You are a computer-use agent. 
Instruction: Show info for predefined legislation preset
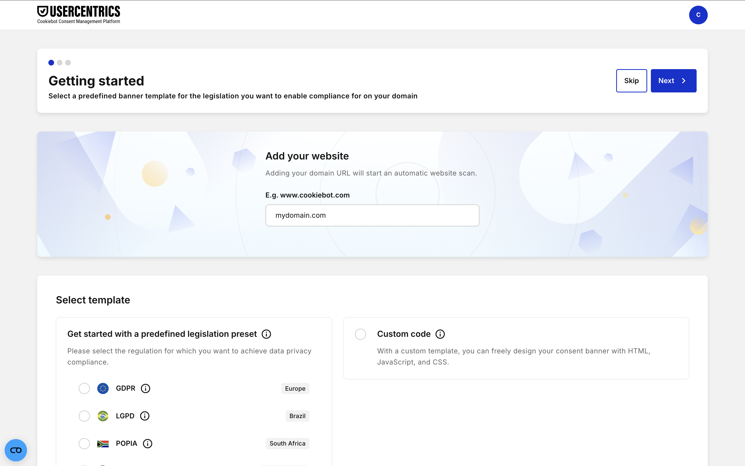pyautogui.click(x=266, y=334)
